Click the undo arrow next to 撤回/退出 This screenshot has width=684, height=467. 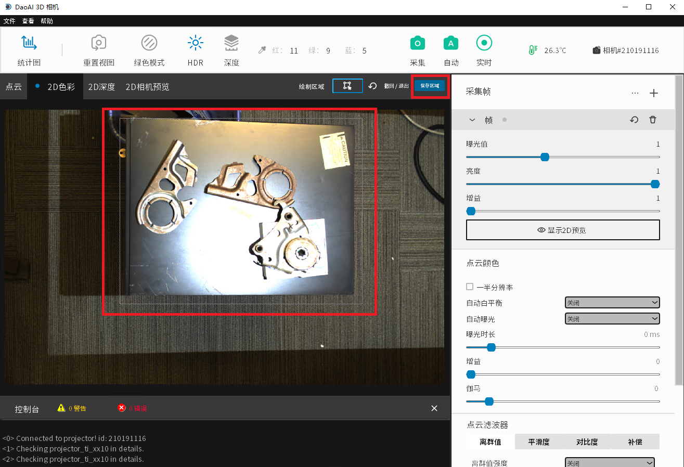coord(372,86)
